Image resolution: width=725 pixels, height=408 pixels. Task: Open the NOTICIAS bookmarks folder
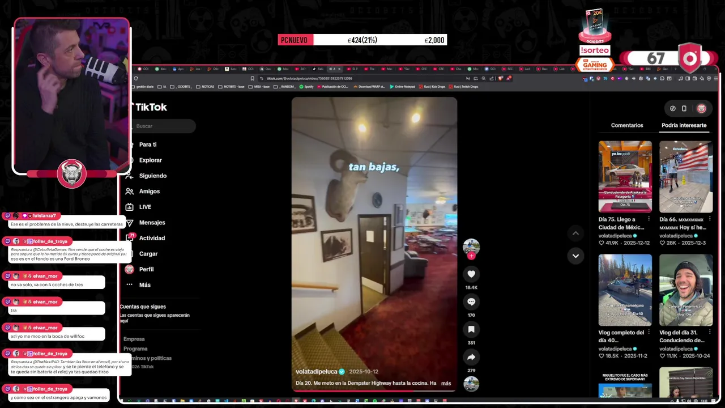click(205, 87)
